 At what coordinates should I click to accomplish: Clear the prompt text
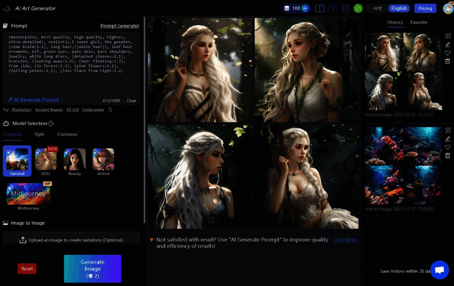pos(131,101)
